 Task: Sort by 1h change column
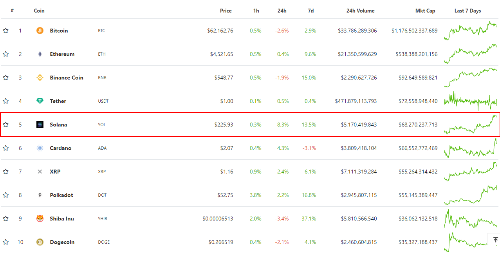[x=256, y=11]
